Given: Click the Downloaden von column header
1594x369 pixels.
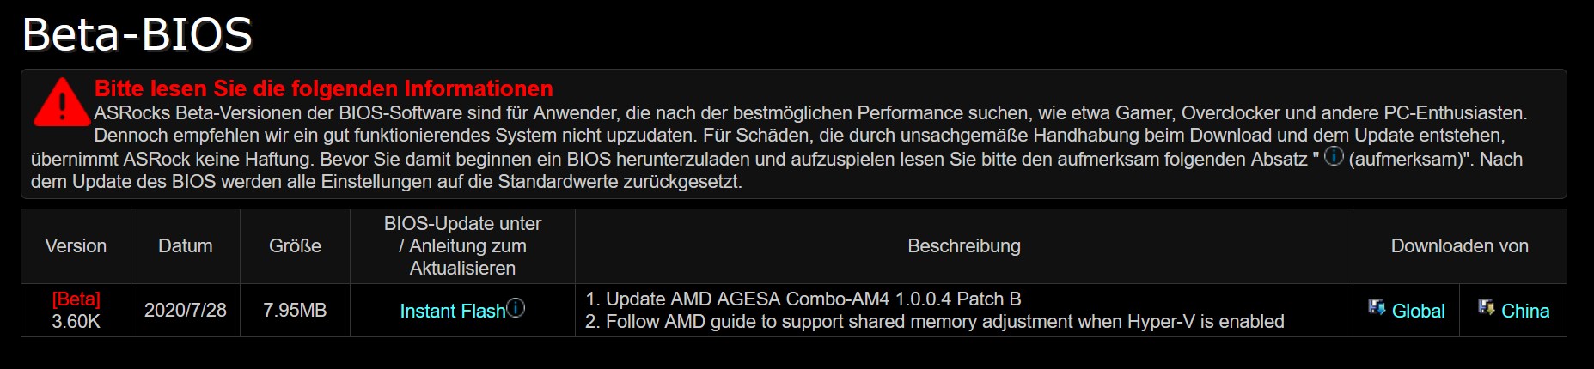Looking at the screenshot, I should [1460, 246].
